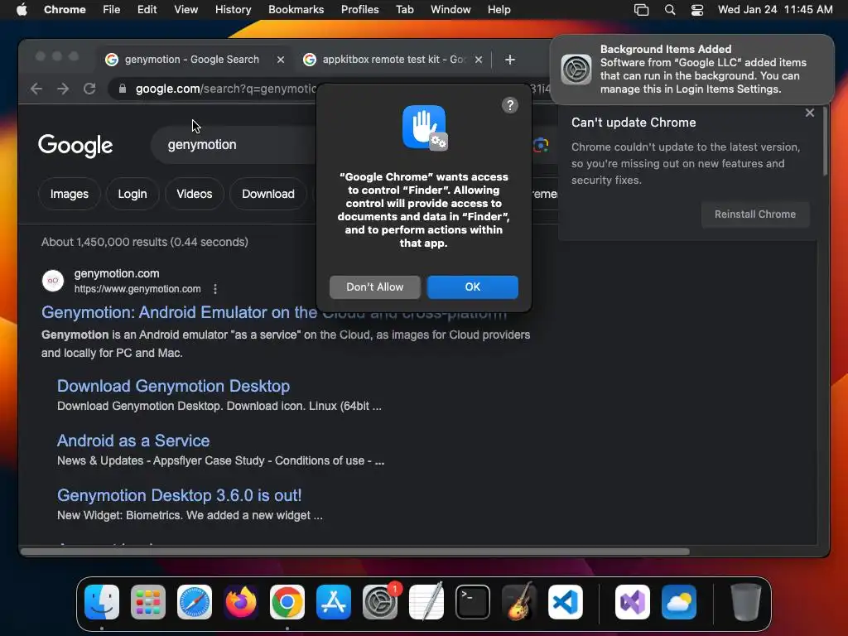Launch Terminal from the dock

473,602
